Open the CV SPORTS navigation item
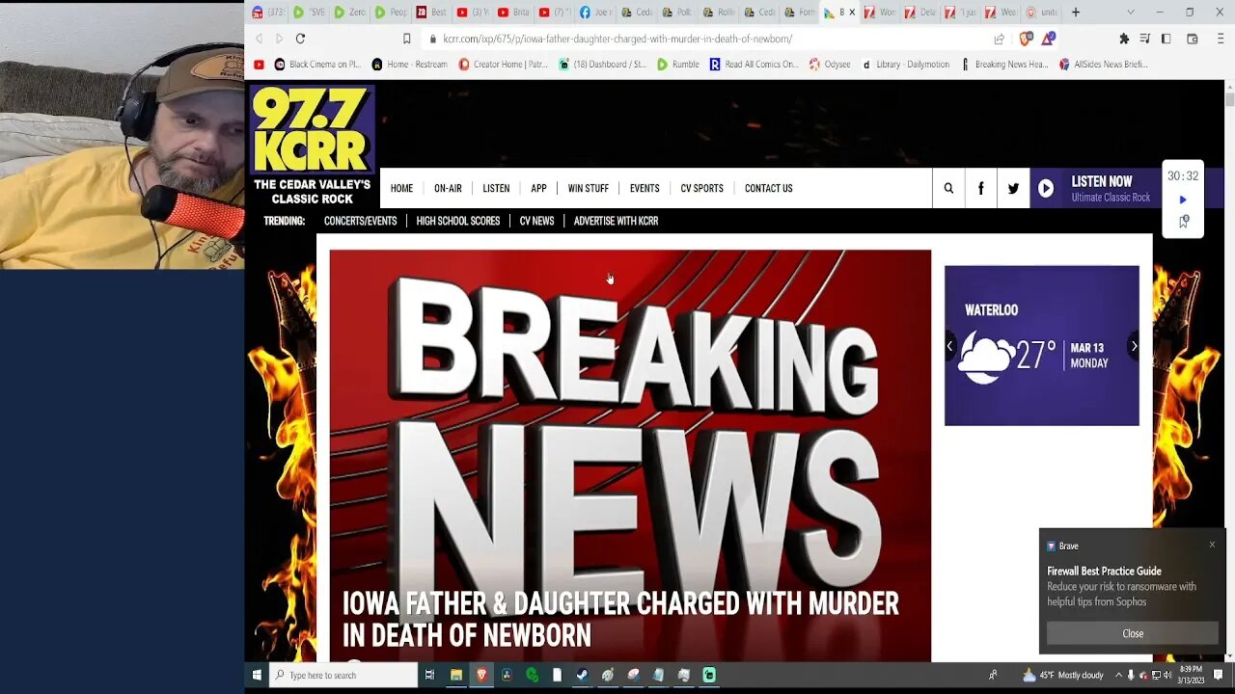The image size is (1235, 694). [701, 188]
